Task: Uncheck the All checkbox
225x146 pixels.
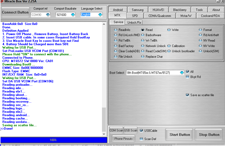Action: 187,72
